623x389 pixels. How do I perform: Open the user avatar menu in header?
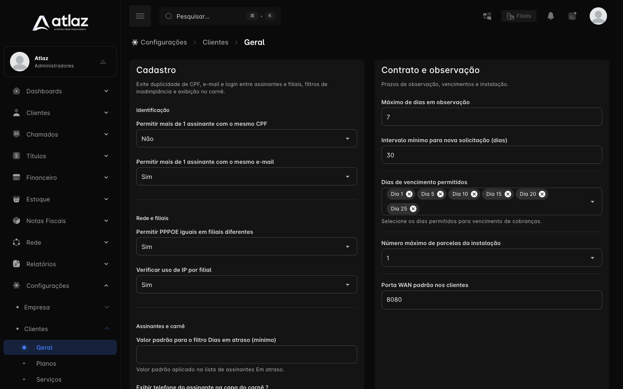point(598,16)
